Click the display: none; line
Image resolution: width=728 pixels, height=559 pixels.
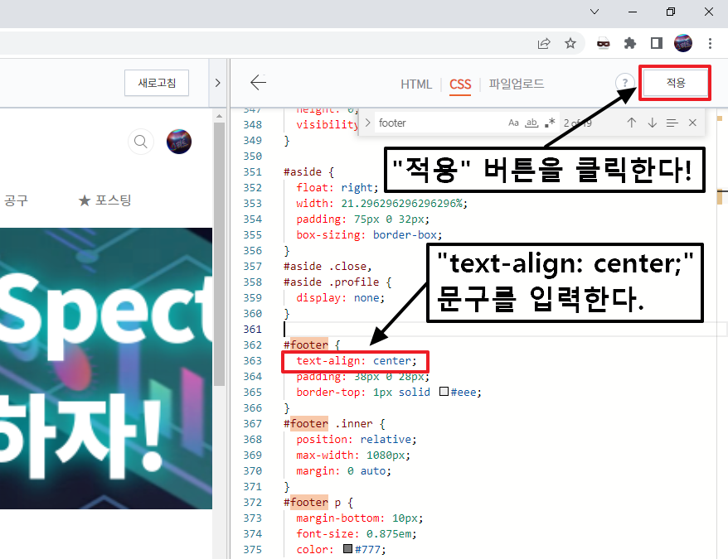pos(341,298)
